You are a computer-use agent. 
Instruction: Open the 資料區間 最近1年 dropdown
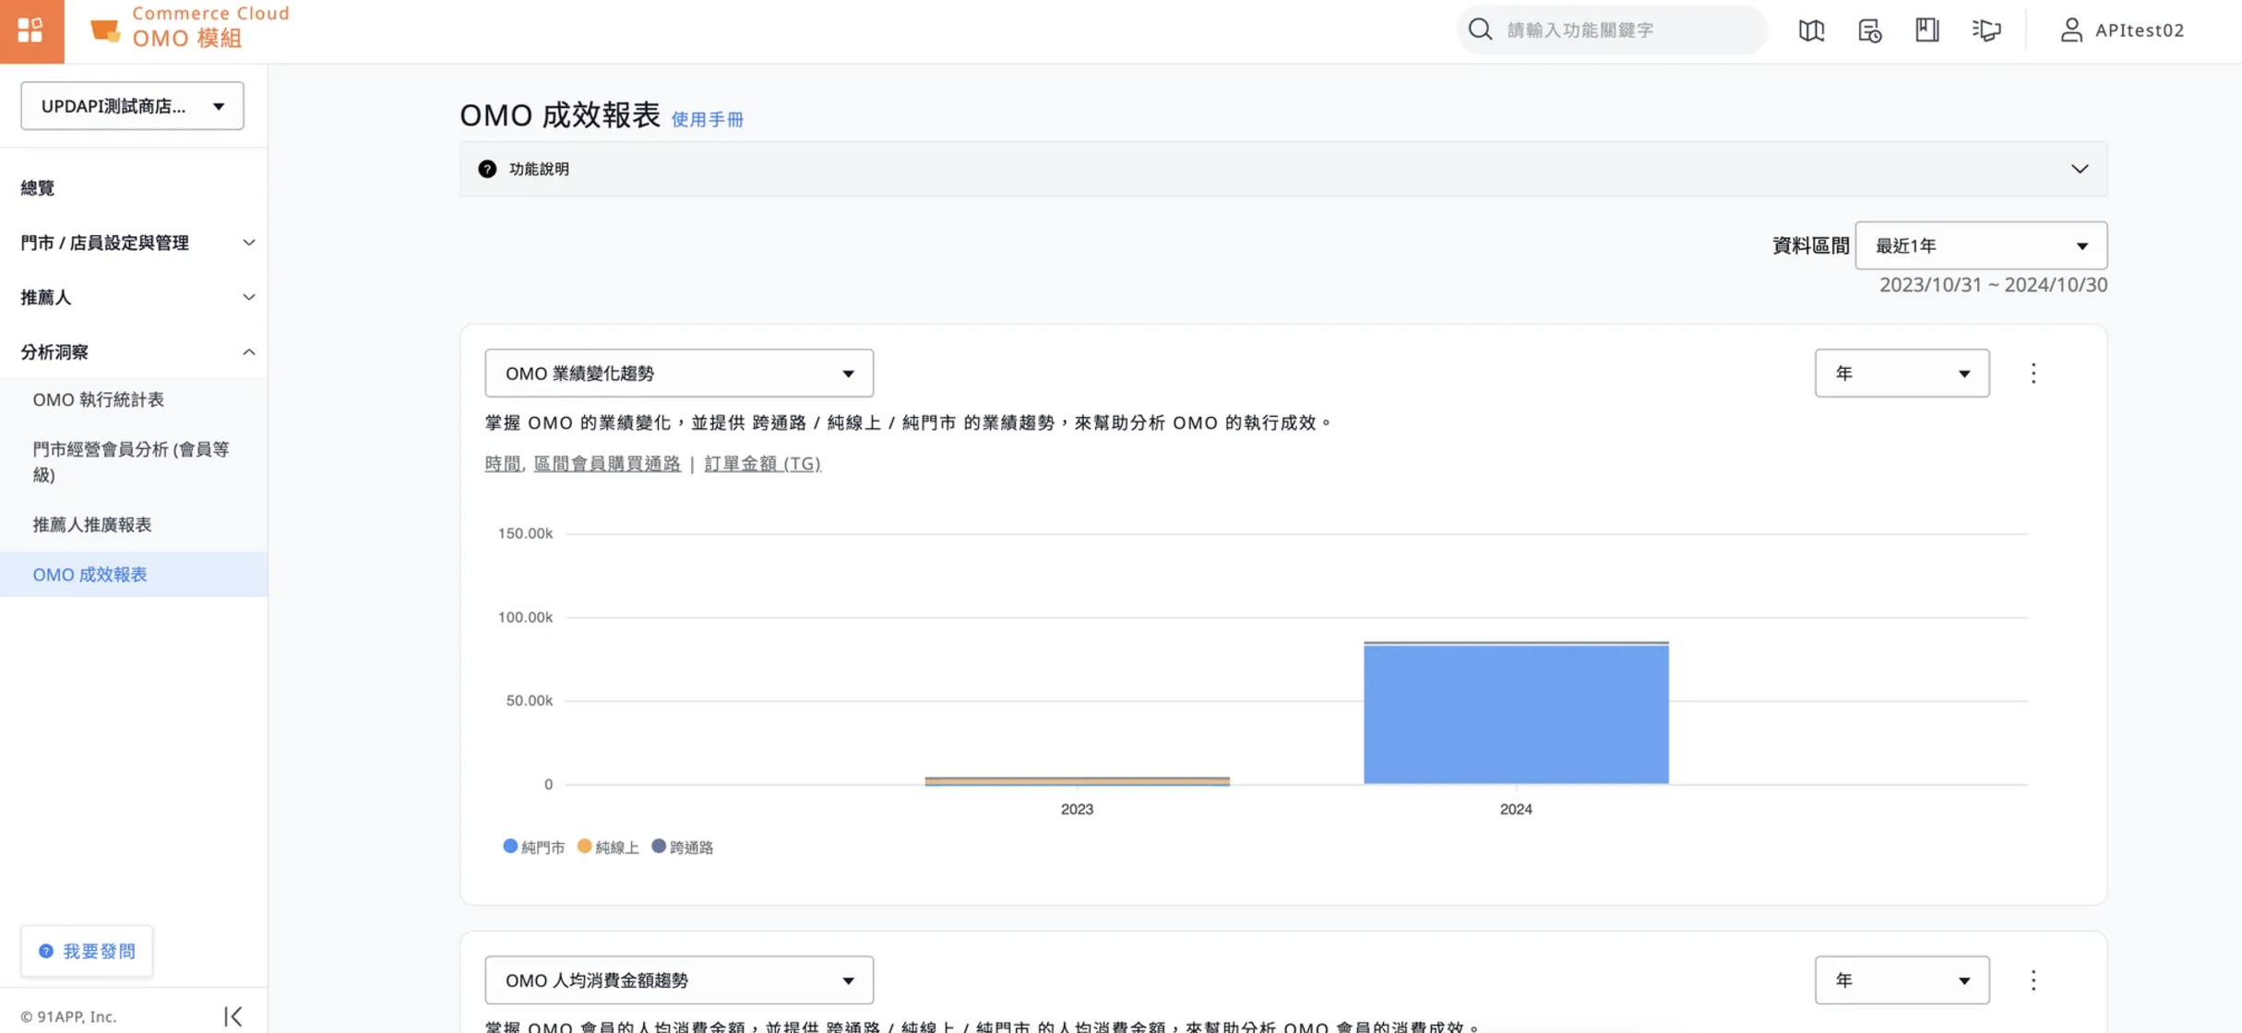(1980, 245)
